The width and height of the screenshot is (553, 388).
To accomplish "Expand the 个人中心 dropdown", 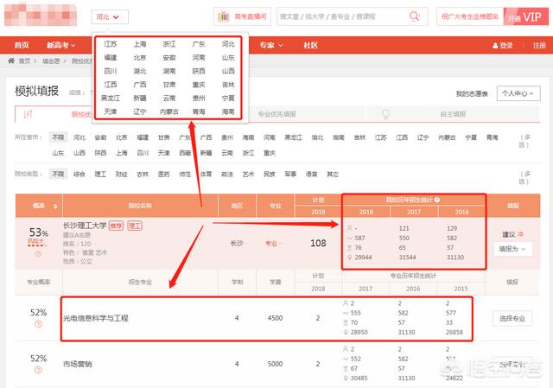I will [x=518, y=92].
